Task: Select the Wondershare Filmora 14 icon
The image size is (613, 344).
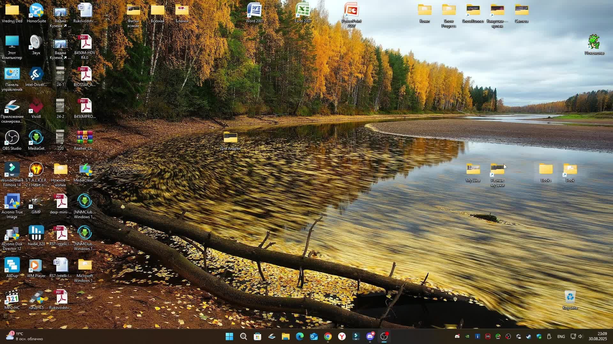Action: 12,170
